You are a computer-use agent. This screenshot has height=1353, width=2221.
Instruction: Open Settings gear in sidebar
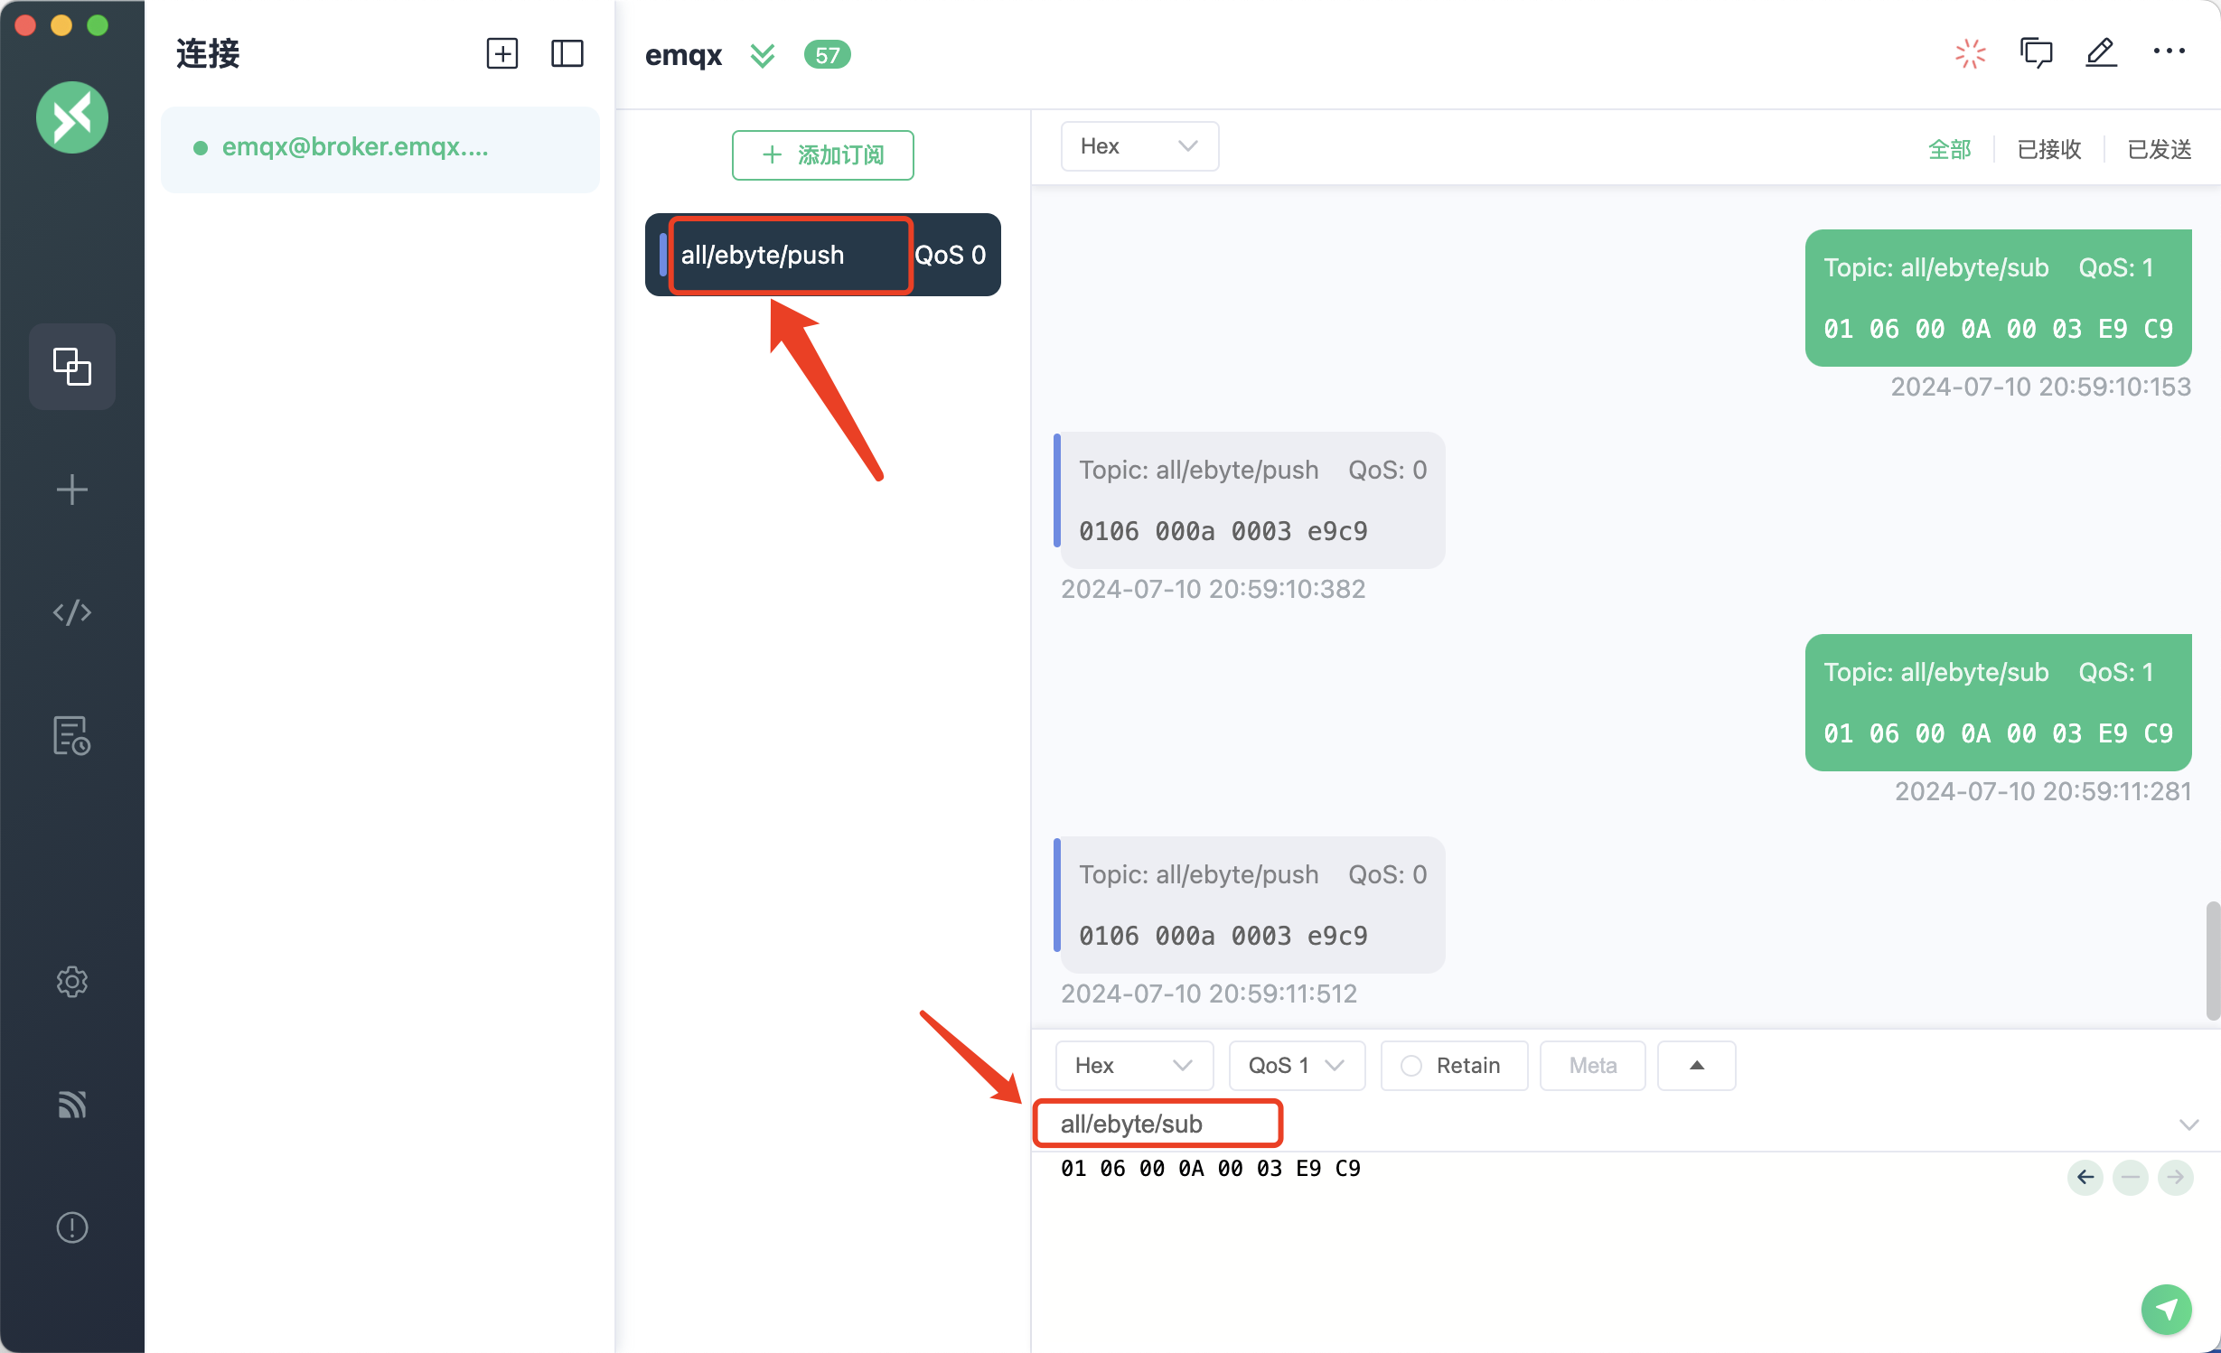tap(71, 981)
